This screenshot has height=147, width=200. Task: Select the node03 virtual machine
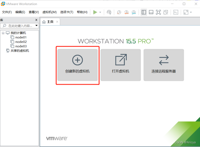pos(21,46)
